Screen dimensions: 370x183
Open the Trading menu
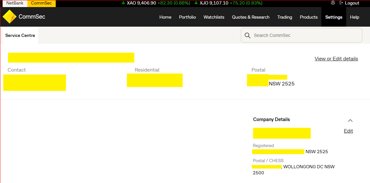pos(285,17)
